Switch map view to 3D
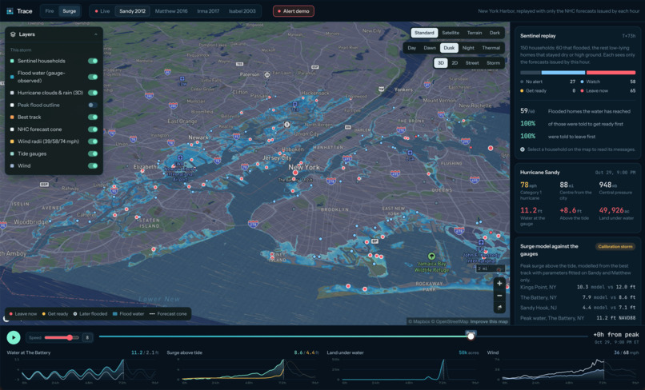 pos(441,63)
